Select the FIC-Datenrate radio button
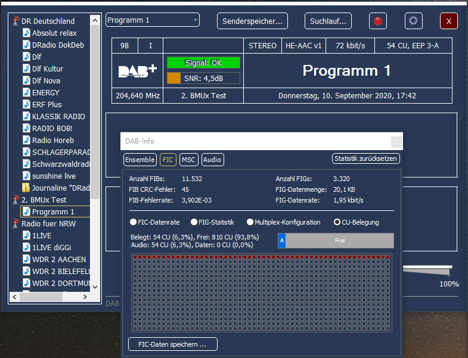 pyautogui.click(x=134, y=222)
